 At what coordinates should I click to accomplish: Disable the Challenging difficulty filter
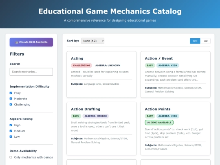pos(11,104)
